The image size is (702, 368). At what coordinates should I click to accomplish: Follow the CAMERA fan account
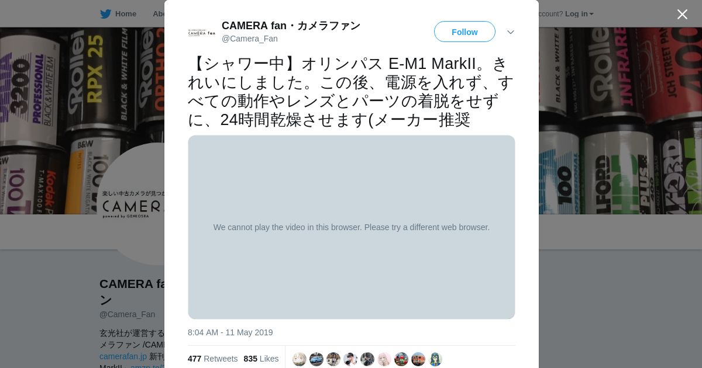click(464, 32)
